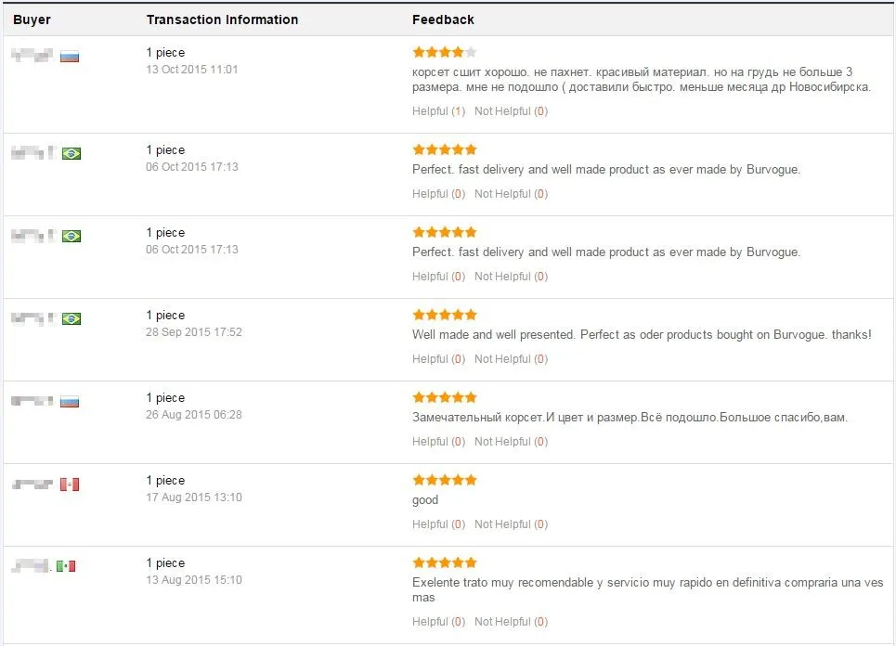The width and height of the screenshot is (896, 646).
Task: Click the Buyer column header
Action: pos(32,19)
